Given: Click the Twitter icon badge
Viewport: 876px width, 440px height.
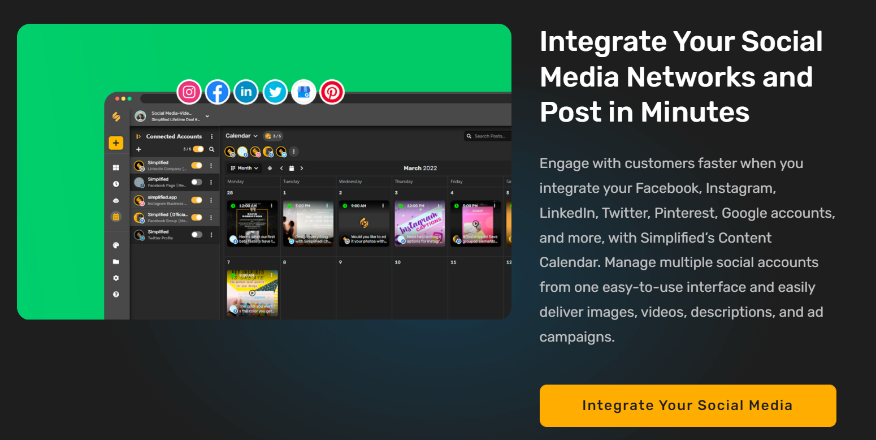Looking at the screenshot, I should 275,92.
